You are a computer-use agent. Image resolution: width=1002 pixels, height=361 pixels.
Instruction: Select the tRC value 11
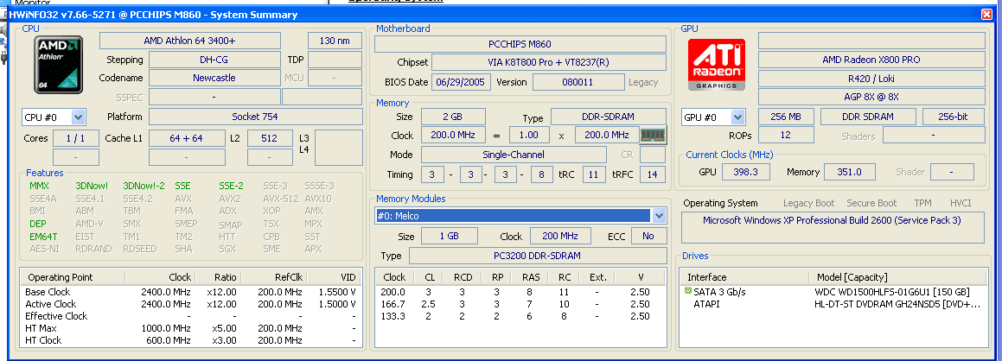click(x=594, y=174)
